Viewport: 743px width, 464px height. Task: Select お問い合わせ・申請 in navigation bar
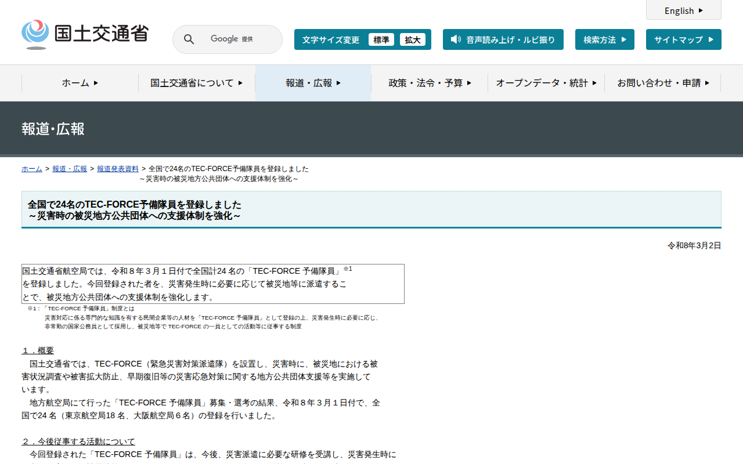click(x=662, y=83)
